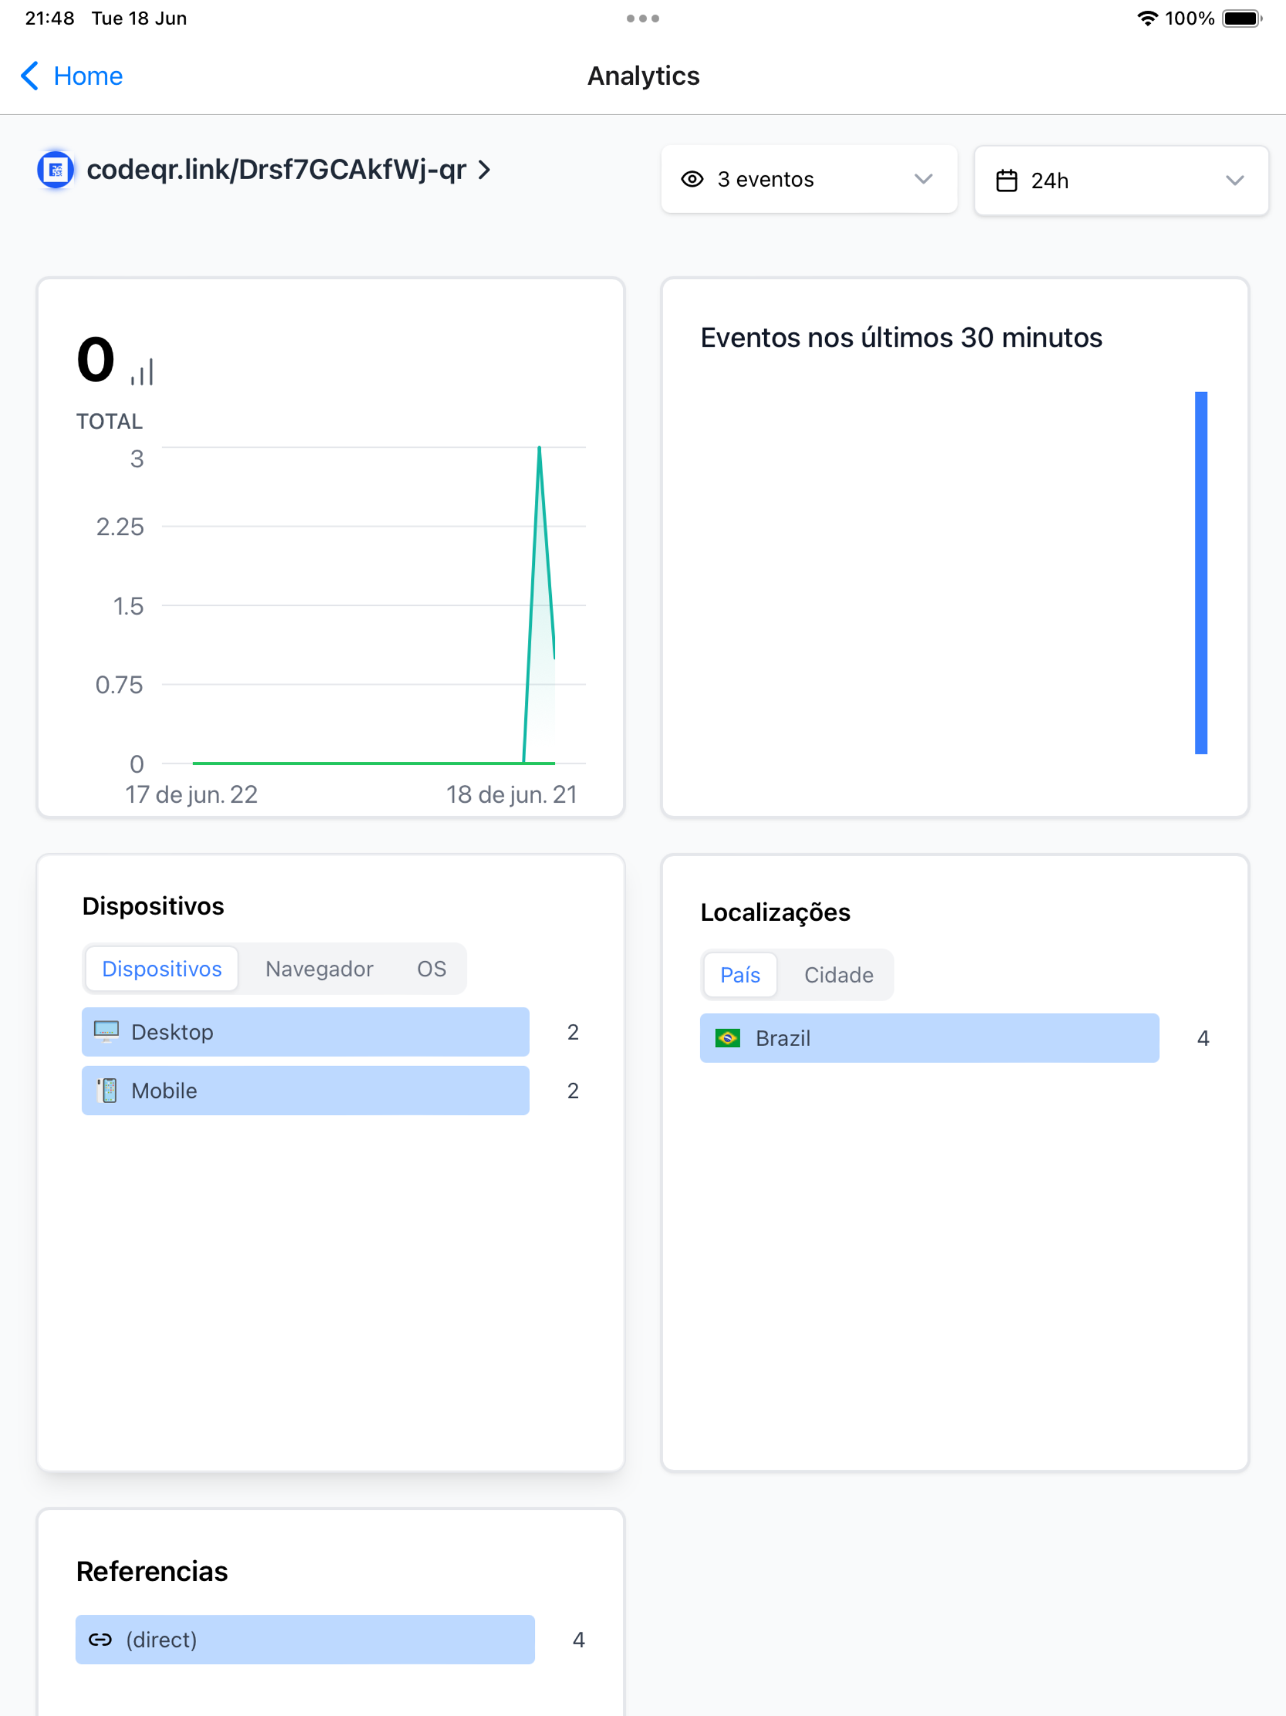Viewport: 1286px width, 1716px height.
Task: Expand the 24h time range dropdown
Action: point(1121,181)
